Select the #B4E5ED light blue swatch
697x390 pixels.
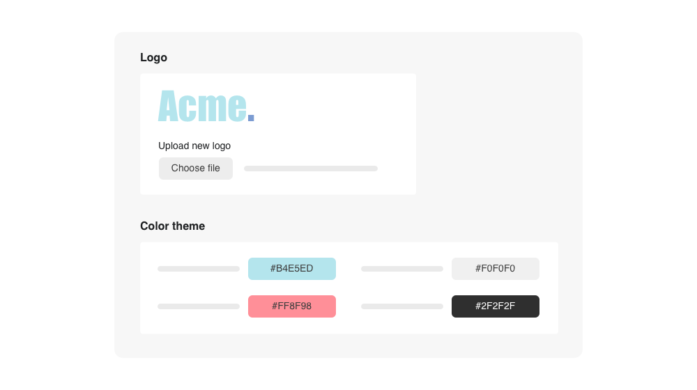click(x=291, y=269)
